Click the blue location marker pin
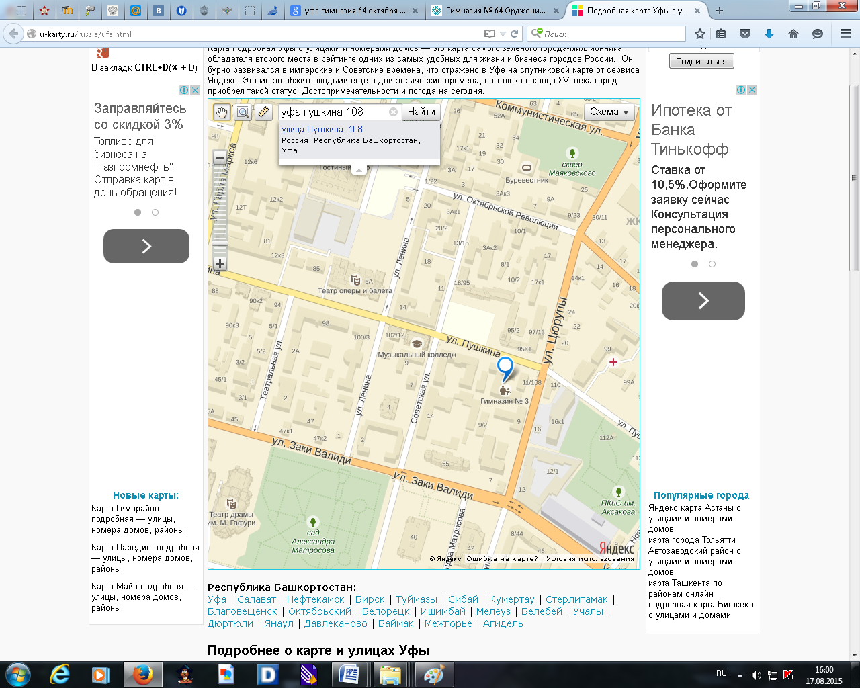860x688 pixels. tap(505, 369)
